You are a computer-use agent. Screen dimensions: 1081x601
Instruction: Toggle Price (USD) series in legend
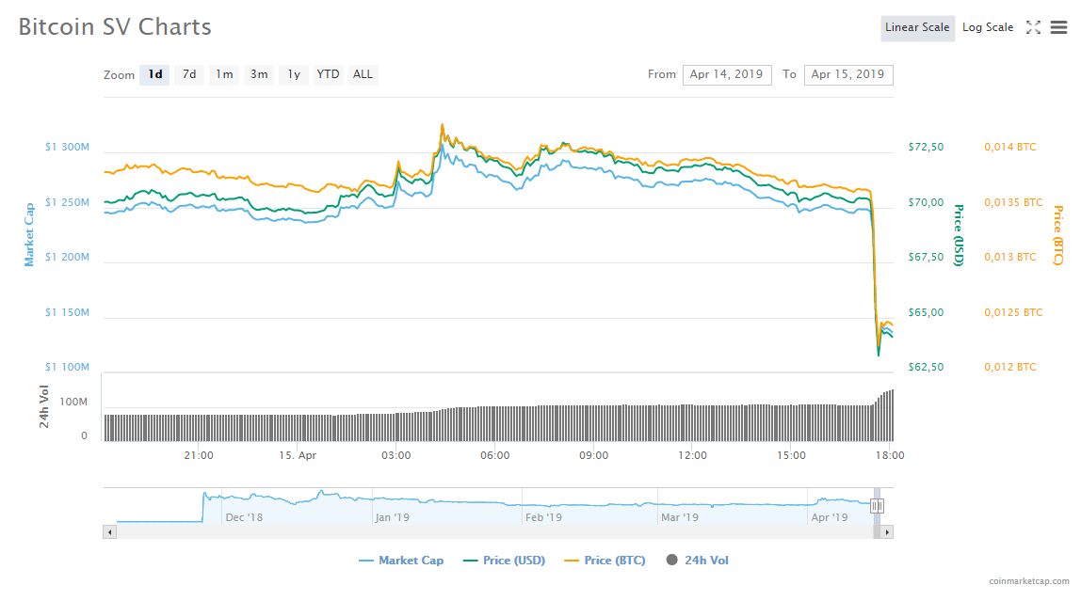[x=504, y=561]
